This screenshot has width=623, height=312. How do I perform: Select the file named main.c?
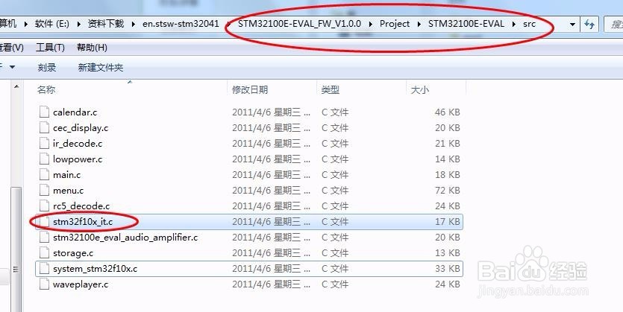66,175
